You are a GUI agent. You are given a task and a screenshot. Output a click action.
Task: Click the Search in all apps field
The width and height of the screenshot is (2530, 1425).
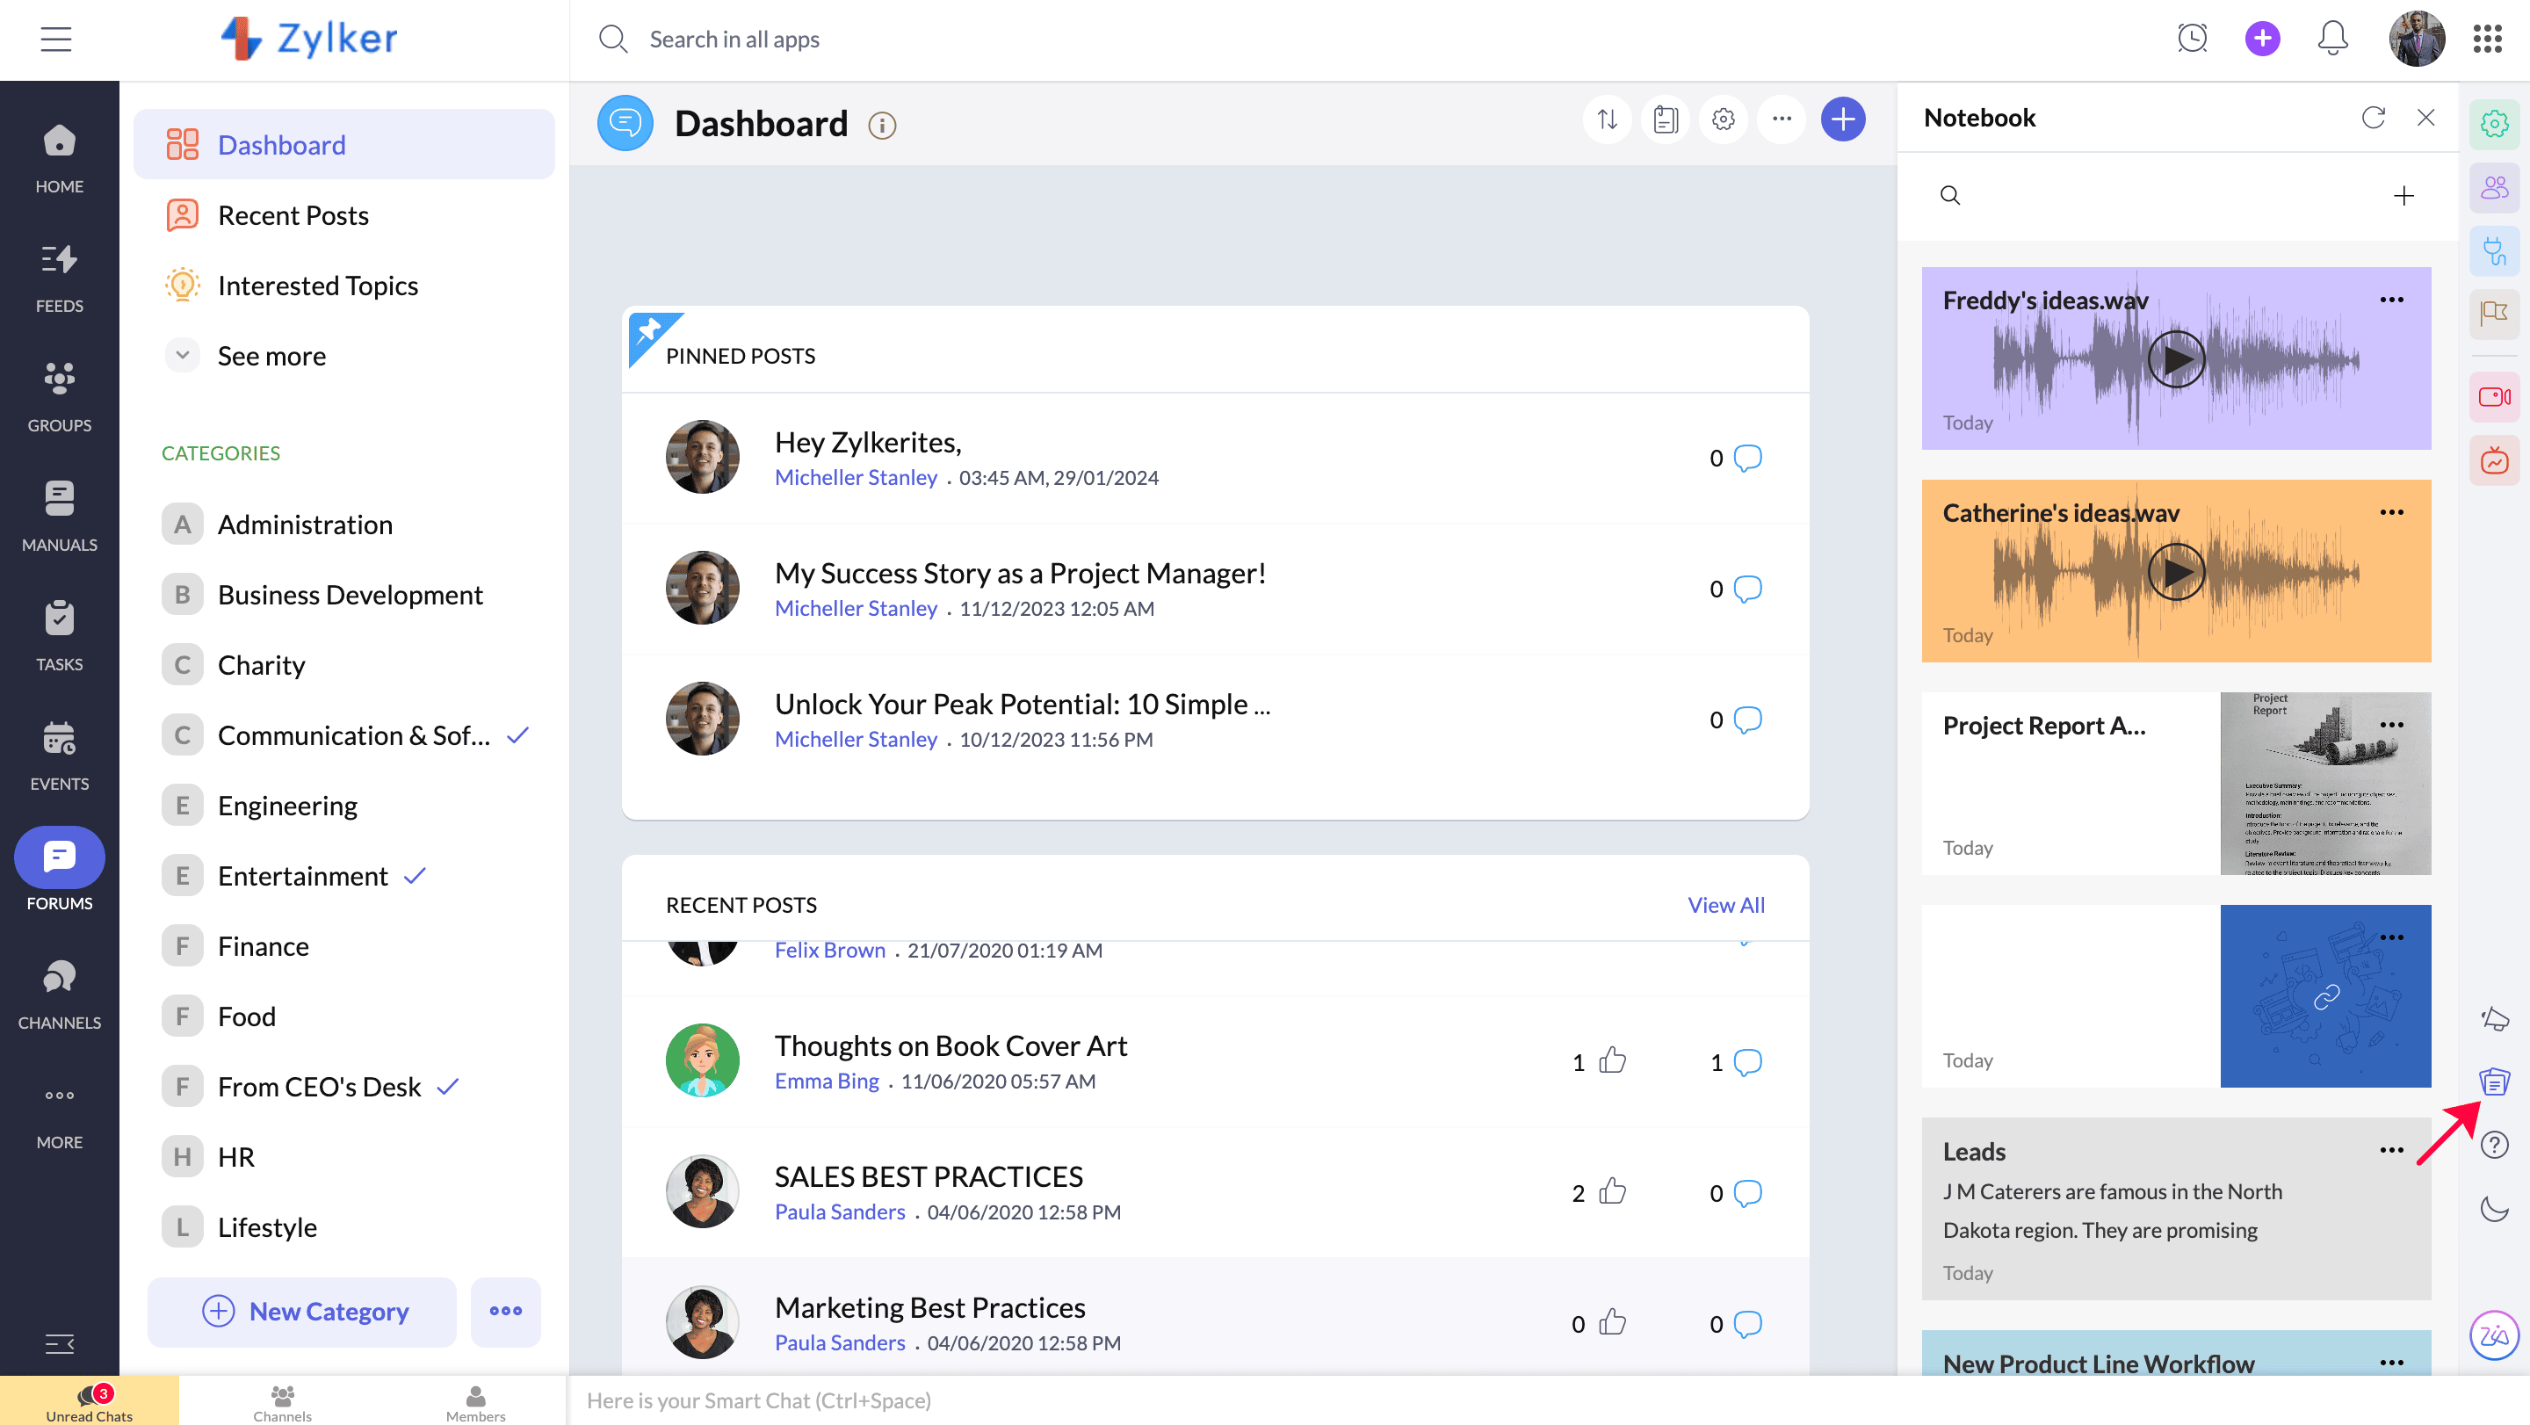click(734, 40)
